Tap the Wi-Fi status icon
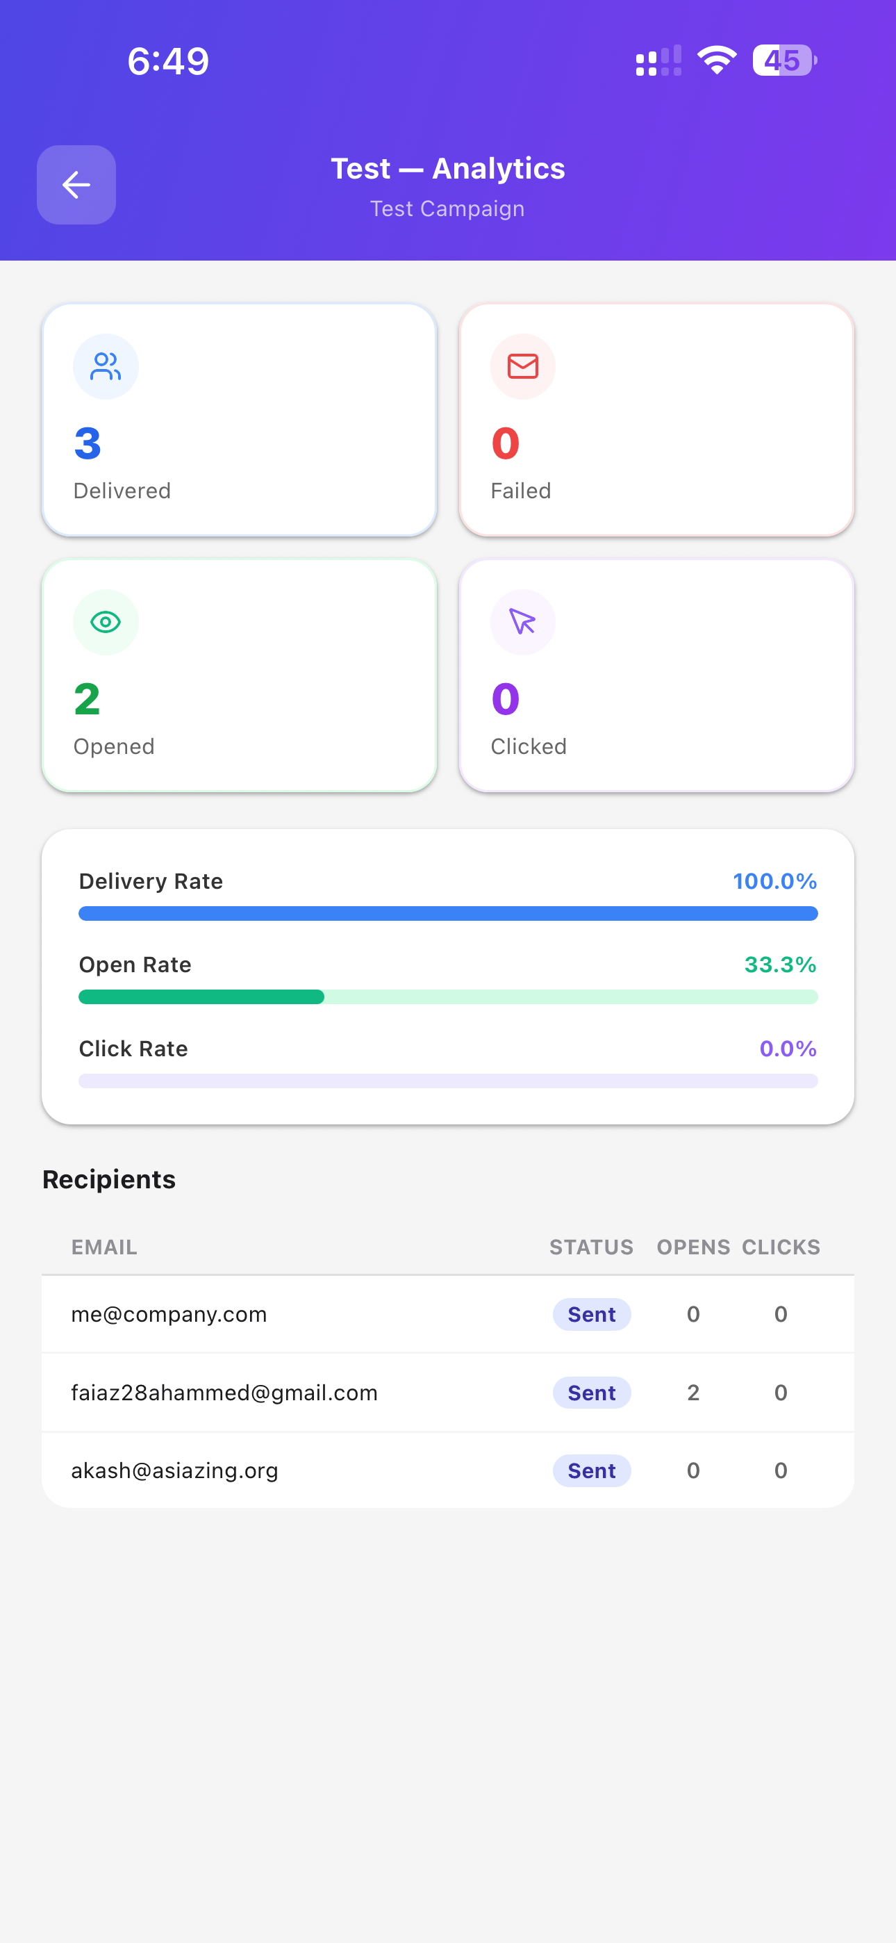 717,60
